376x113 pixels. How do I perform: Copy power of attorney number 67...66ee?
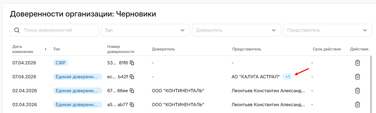tap(132, 91)
